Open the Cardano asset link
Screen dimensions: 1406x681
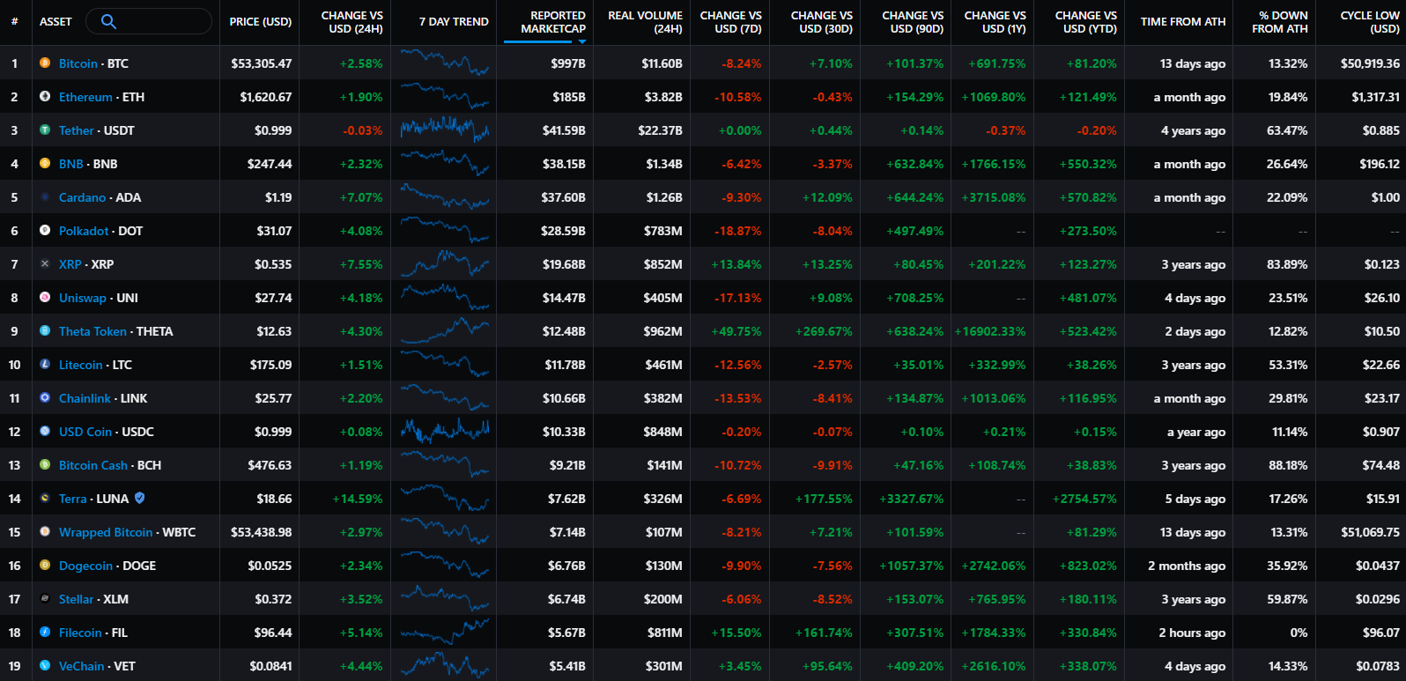[82, 197]
